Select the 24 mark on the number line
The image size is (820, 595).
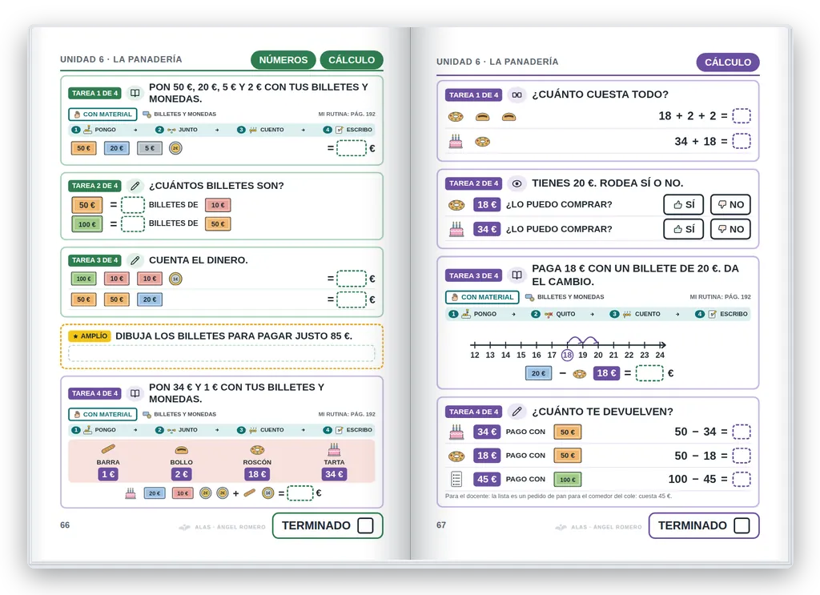(x=660, y=355)
